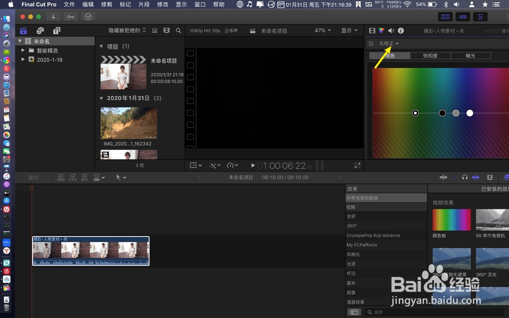Open the audio inspector speaker icon
The height and width of the screenshot is (318, 509).
pyautogui.click(x=391, y=31)
